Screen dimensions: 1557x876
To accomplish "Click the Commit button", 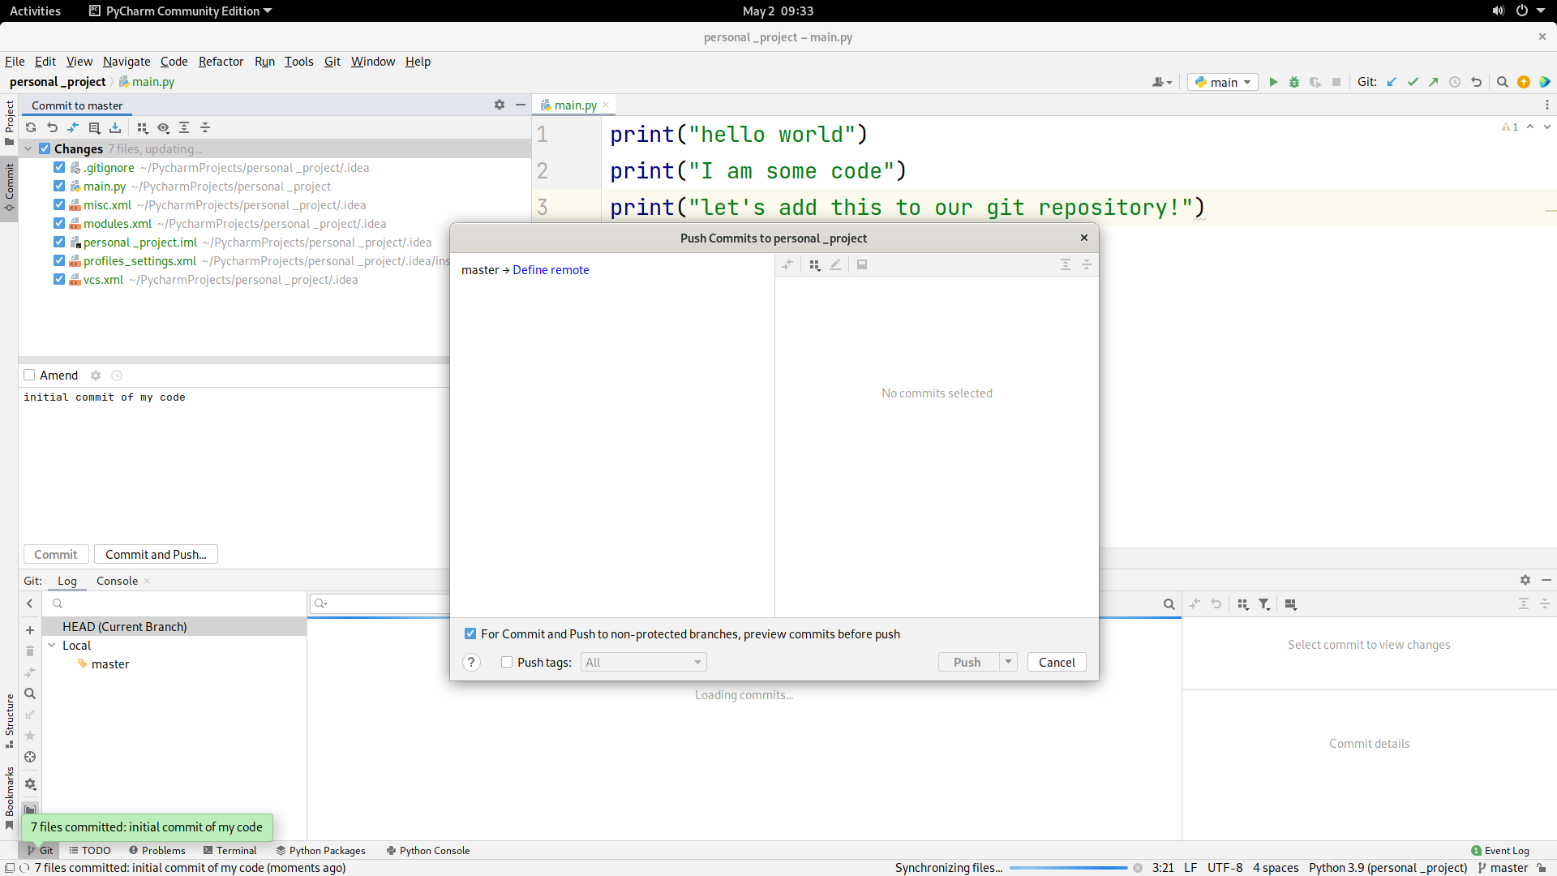I will 56,554.
